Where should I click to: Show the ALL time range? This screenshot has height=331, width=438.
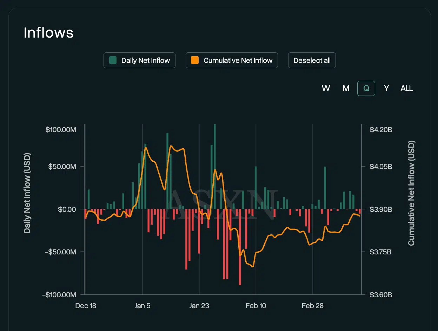pyautogui.click(x=407, y=88)
